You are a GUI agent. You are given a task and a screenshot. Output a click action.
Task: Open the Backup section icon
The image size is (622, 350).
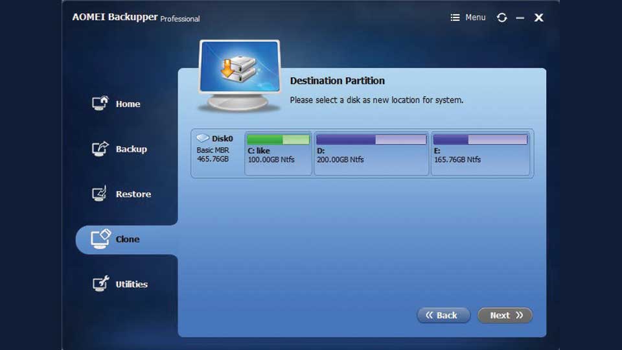[100, 149]
